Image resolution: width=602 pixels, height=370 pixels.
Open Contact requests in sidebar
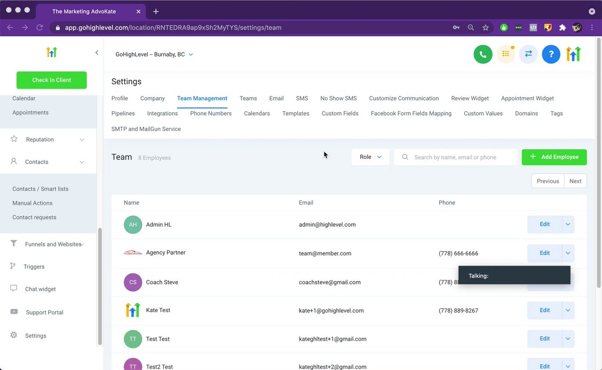click(x=34, y=217)
